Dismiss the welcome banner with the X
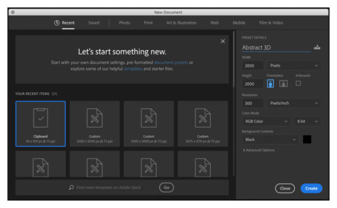337x208 pixels. [x=223, y=41]
